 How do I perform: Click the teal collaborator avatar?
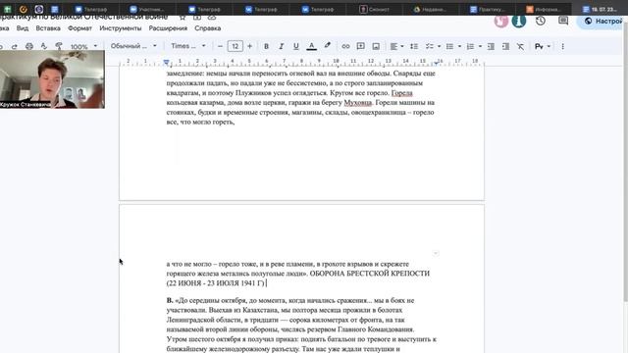click(x=519, y=21)
